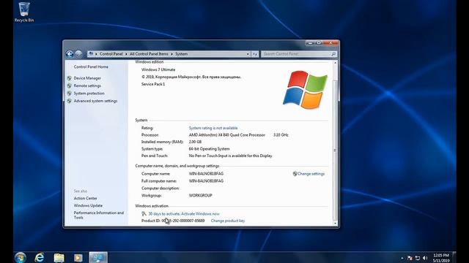
Task: Open Action Center from See also
Action: 85,198
